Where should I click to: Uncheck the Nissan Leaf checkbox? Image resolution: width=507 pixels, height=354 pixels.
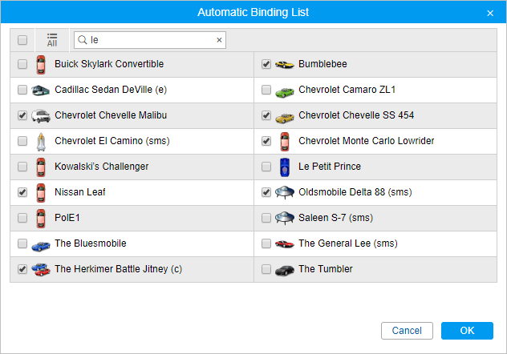(22, 192)
